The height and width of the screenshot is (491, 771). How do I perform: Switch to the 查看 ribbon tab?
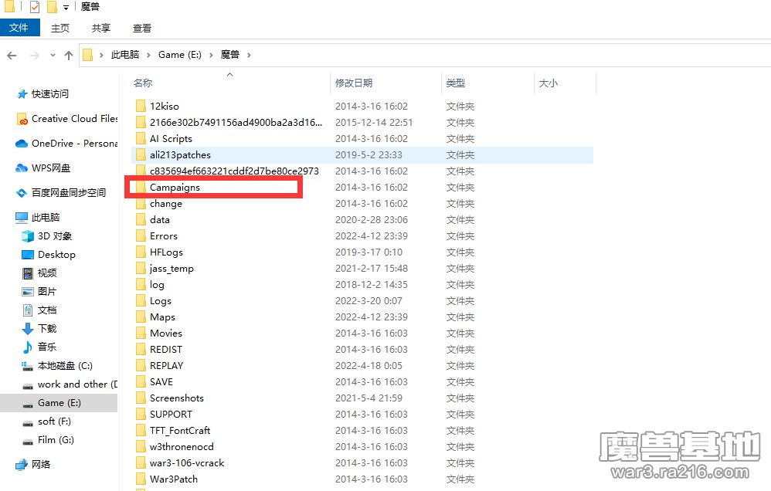pyautogui.click(x=142, y=28)
